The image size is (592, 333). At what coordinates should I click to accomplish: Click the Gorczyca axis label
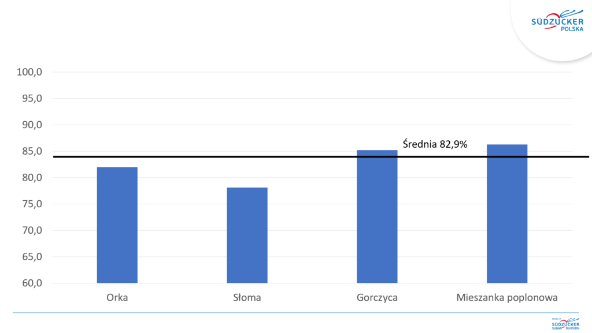[x=377, y=298]
